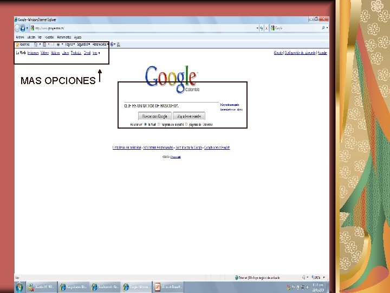This screenshot has width=390, height=293.
Task: Click the RSS feeds icon in command bar
Action: coord(44,44)
